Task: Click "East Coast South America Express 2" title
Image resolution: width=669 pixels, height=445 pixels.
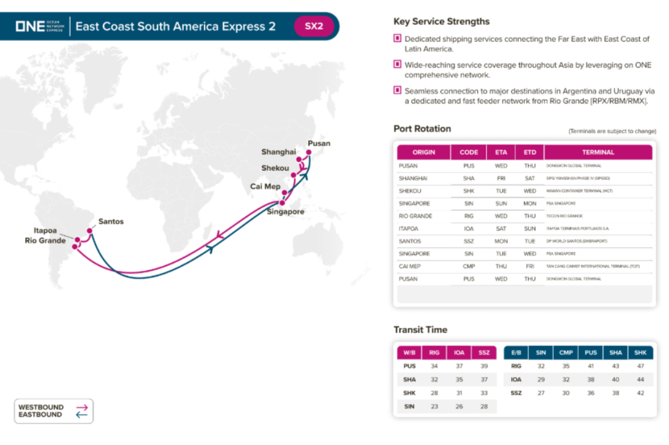Action: click(x=176, y=27)
